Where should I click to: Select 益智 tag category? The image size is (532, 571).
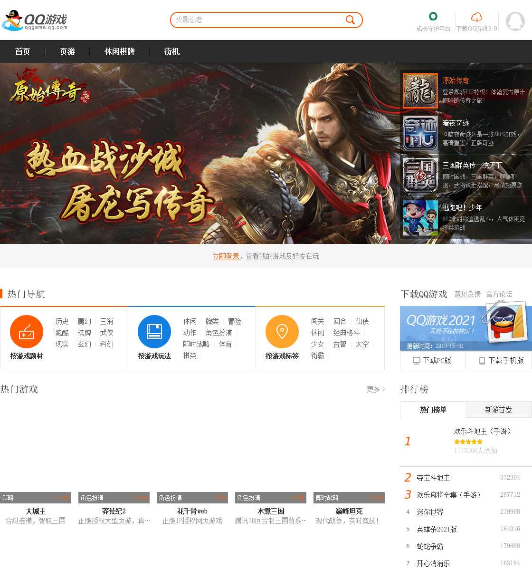[x=340, y=344]
